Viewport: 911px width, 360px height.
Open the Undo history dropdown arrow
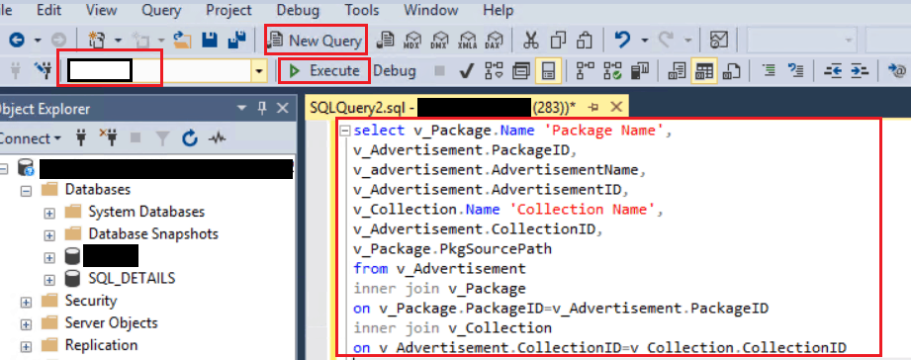click(x=644, y=41)
